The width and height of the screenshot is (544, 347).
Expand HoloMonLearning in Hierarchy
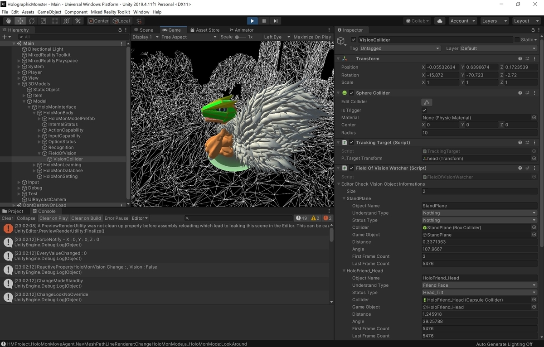[x=34, y=165]
